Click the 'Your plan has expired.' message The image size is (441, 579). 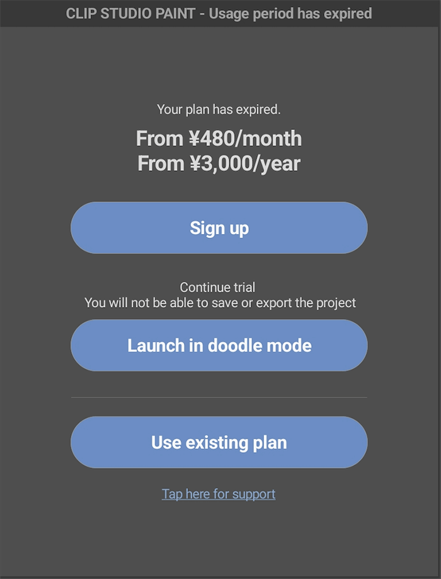click(219, 110)
